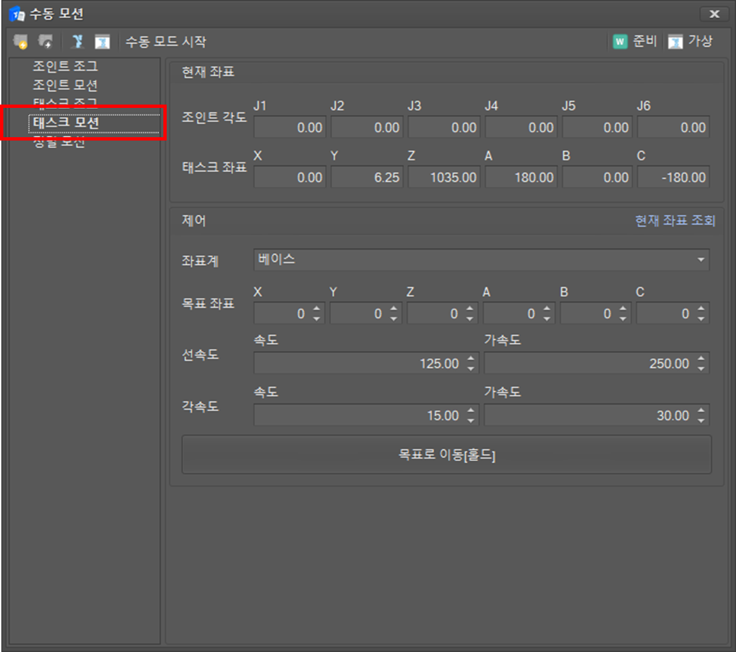Click the second servo icon with grey lightning badge
Viewport: 736px width, 652px height.
45,42
